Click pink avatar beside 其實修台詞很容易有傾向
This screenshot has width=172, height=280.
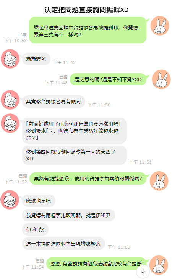point(10,100)
